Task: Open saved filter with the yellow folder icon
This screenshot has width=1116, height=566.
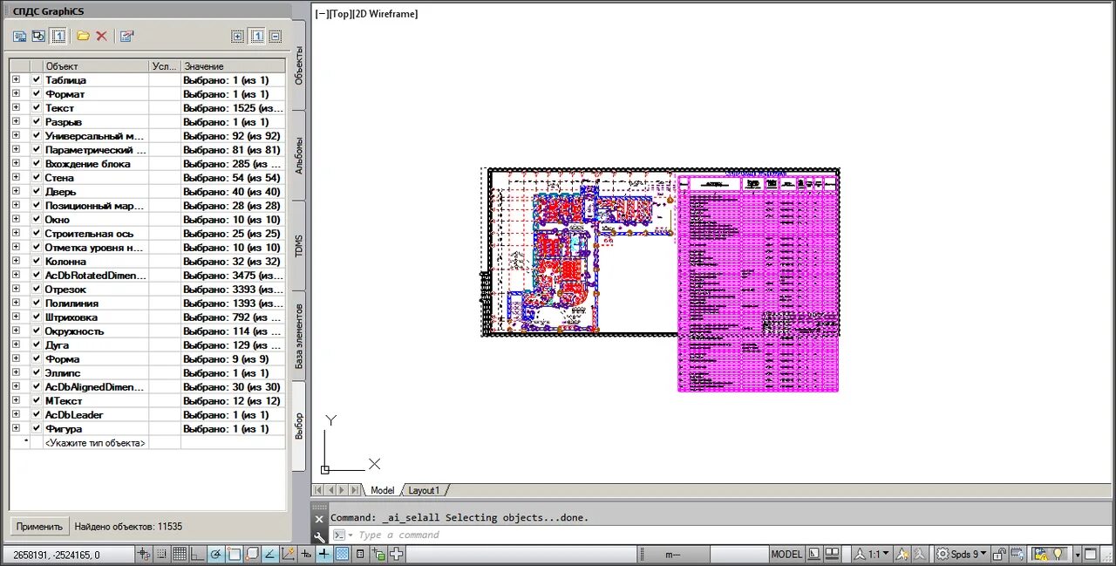Action: click(x=83, y=36)
